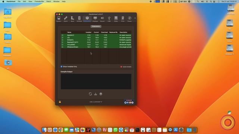Select the Extensions toolbar icon
239x134 pixels.
[87, 19]
